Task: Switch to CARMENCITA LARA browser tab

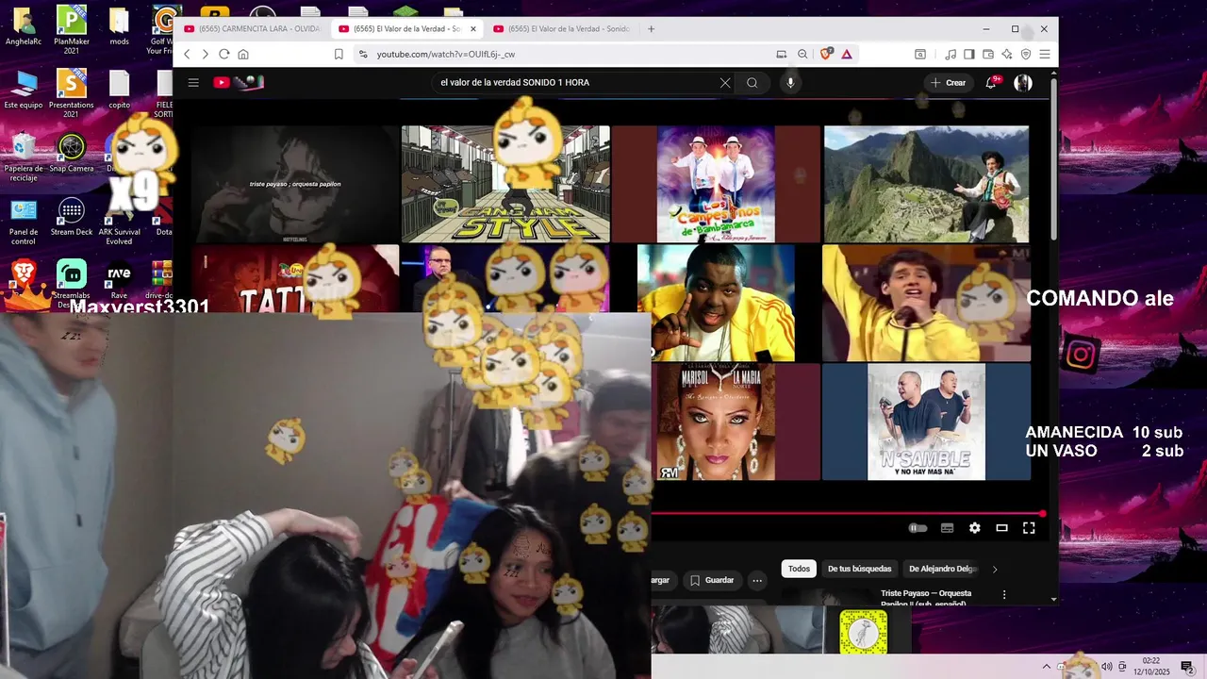Action: click(x=252, y=29)
